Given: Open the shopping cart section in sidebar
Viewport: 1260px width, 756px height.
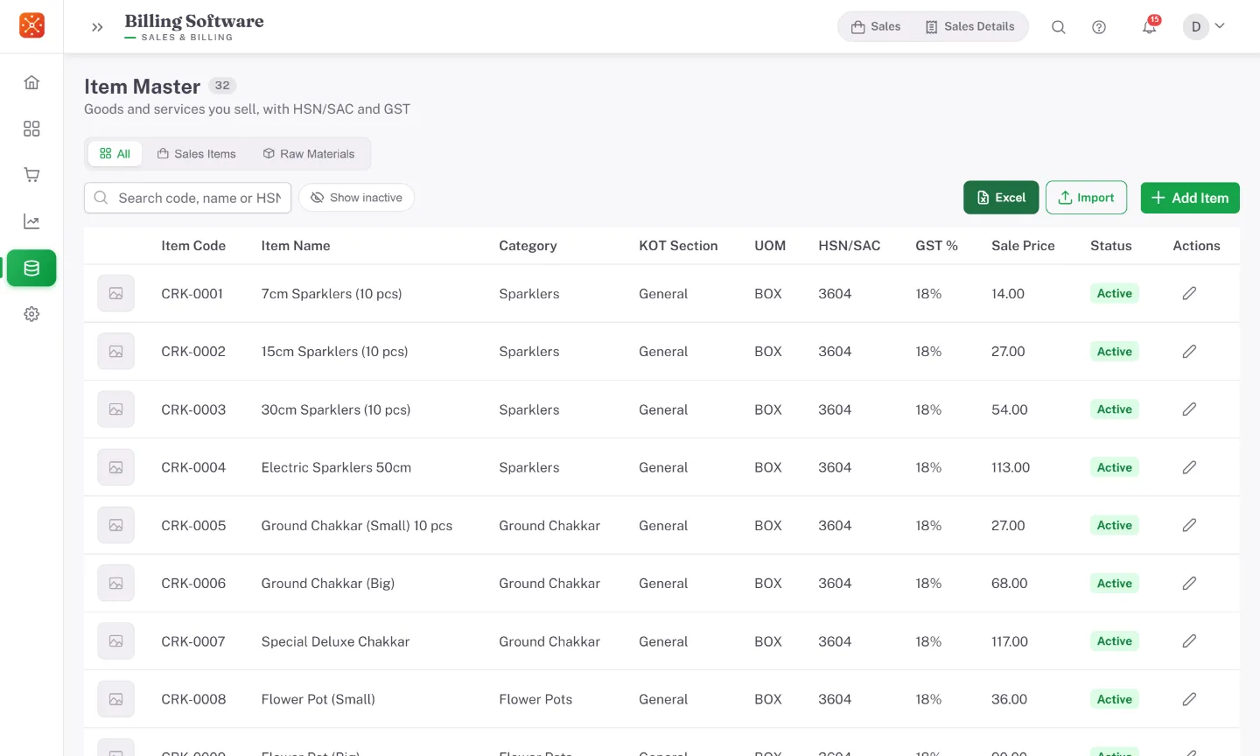Looking at the screenshot, I should coord(31,175).
